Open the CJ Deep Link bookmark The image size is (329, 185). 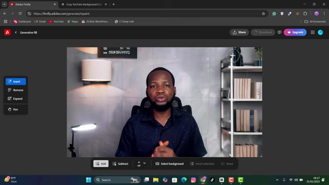pos(124,22)
